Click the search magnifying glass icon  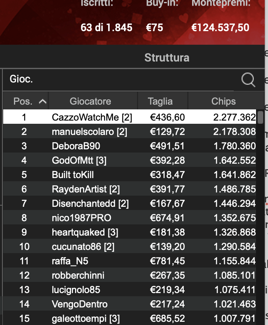coord(248,79)
